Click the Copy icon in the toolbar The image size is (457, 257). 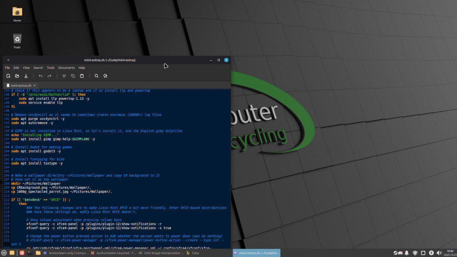(73, 76)
